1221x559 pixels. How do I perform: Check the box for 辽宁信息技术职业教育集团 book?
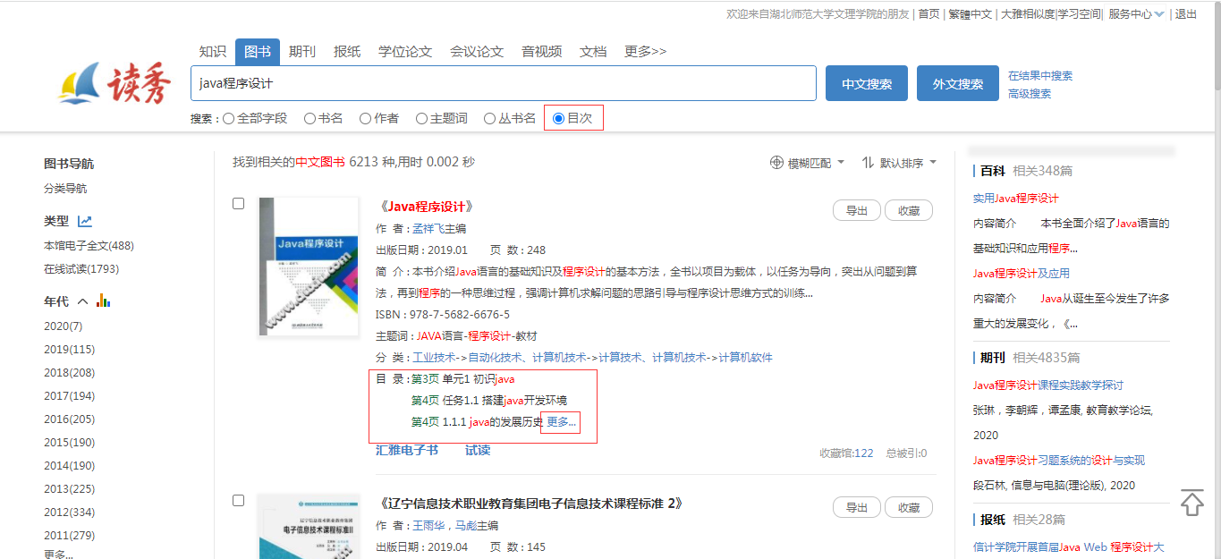pyautogui.click(x=239, y=501)
